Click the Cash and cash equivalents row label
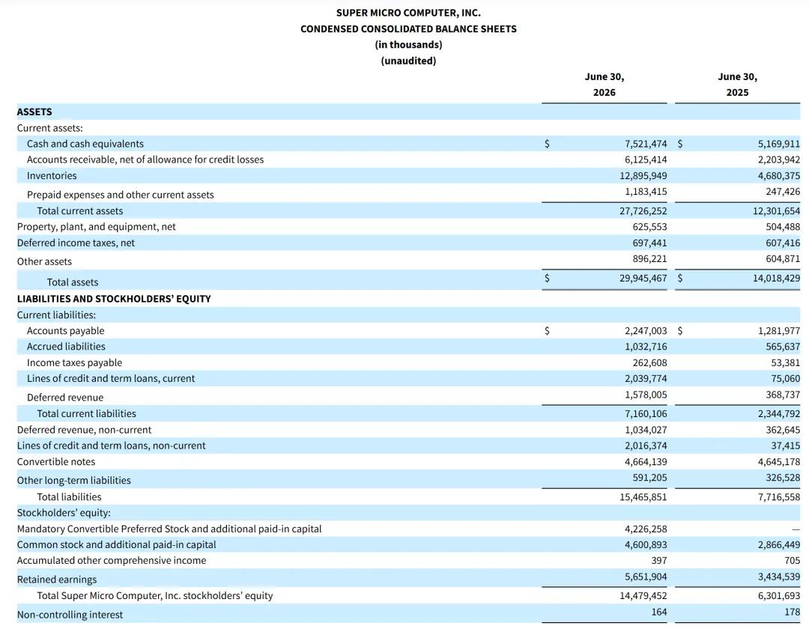The image size is (809, 626). click(85, 144)
